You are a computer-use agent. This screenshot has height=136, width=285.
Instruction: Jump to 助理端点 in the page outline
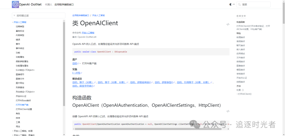click(241, 37)
